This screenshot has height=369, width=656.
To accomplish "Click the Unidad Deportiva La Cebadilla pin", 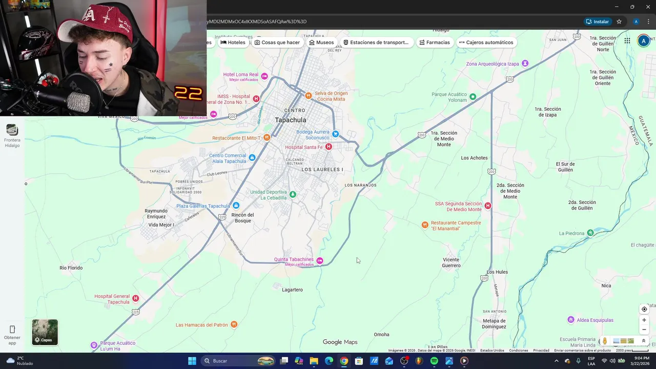I will (x=293, y=194).
